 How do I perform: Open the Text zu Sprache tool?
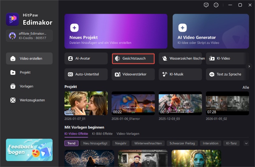227,74
